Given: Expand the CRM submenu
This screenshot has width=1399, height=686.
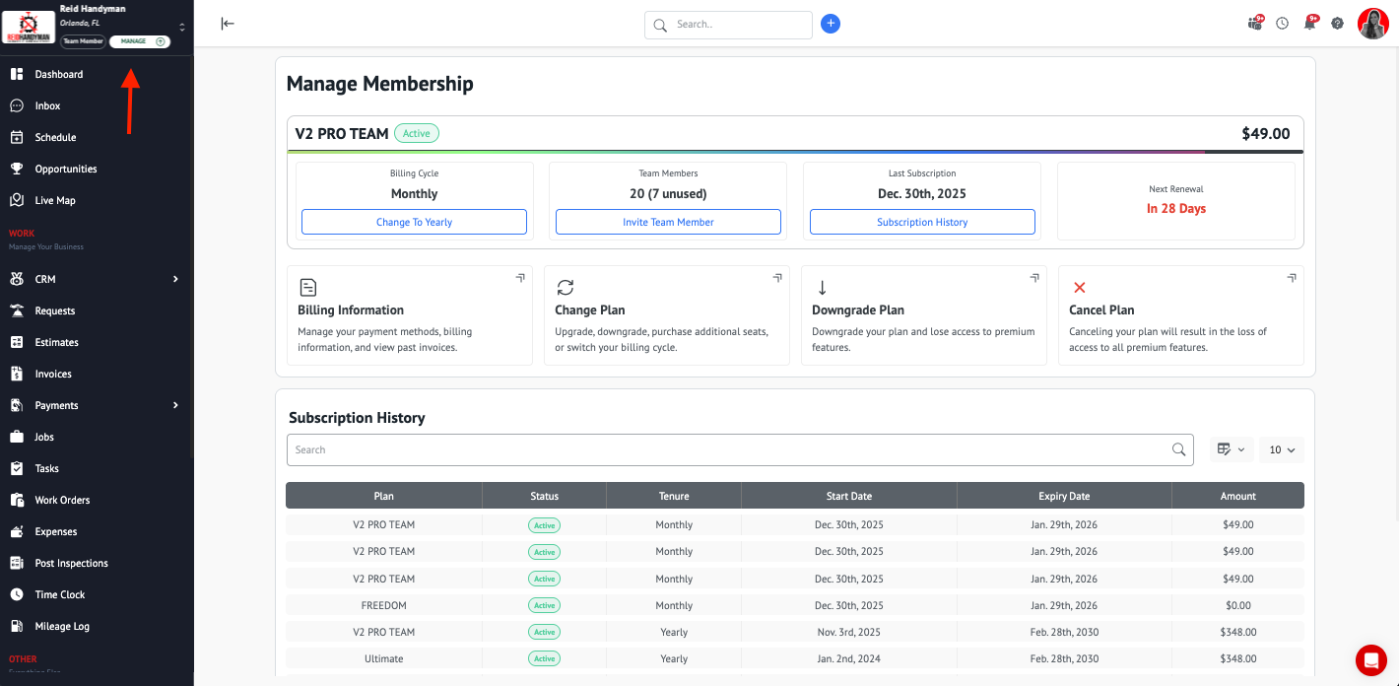Looking at the screenshot, I should (175, 279).
